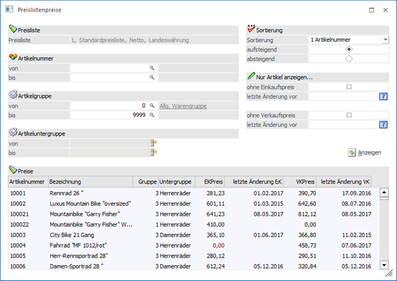
Task: Select aufsteigend sort order radio button
Action: [349, 49]
